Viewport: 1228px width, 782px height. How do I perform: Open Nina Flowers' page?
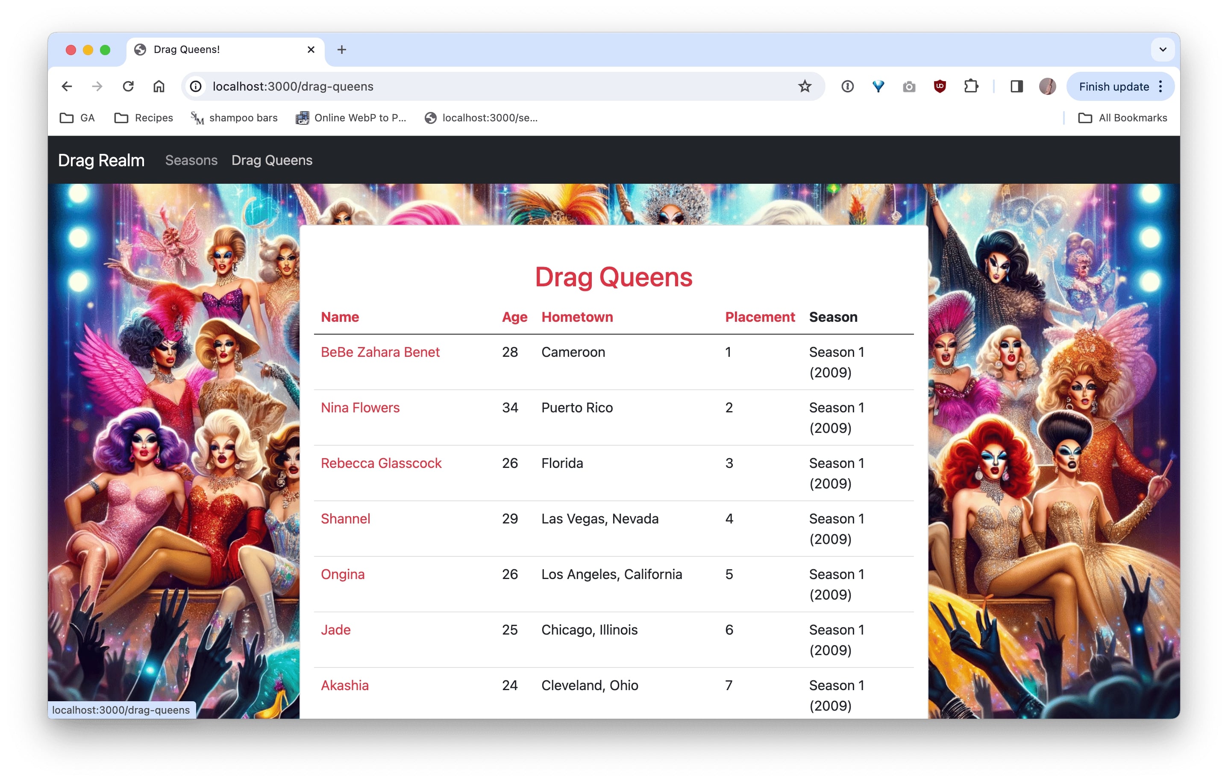(x=360, y=408)
